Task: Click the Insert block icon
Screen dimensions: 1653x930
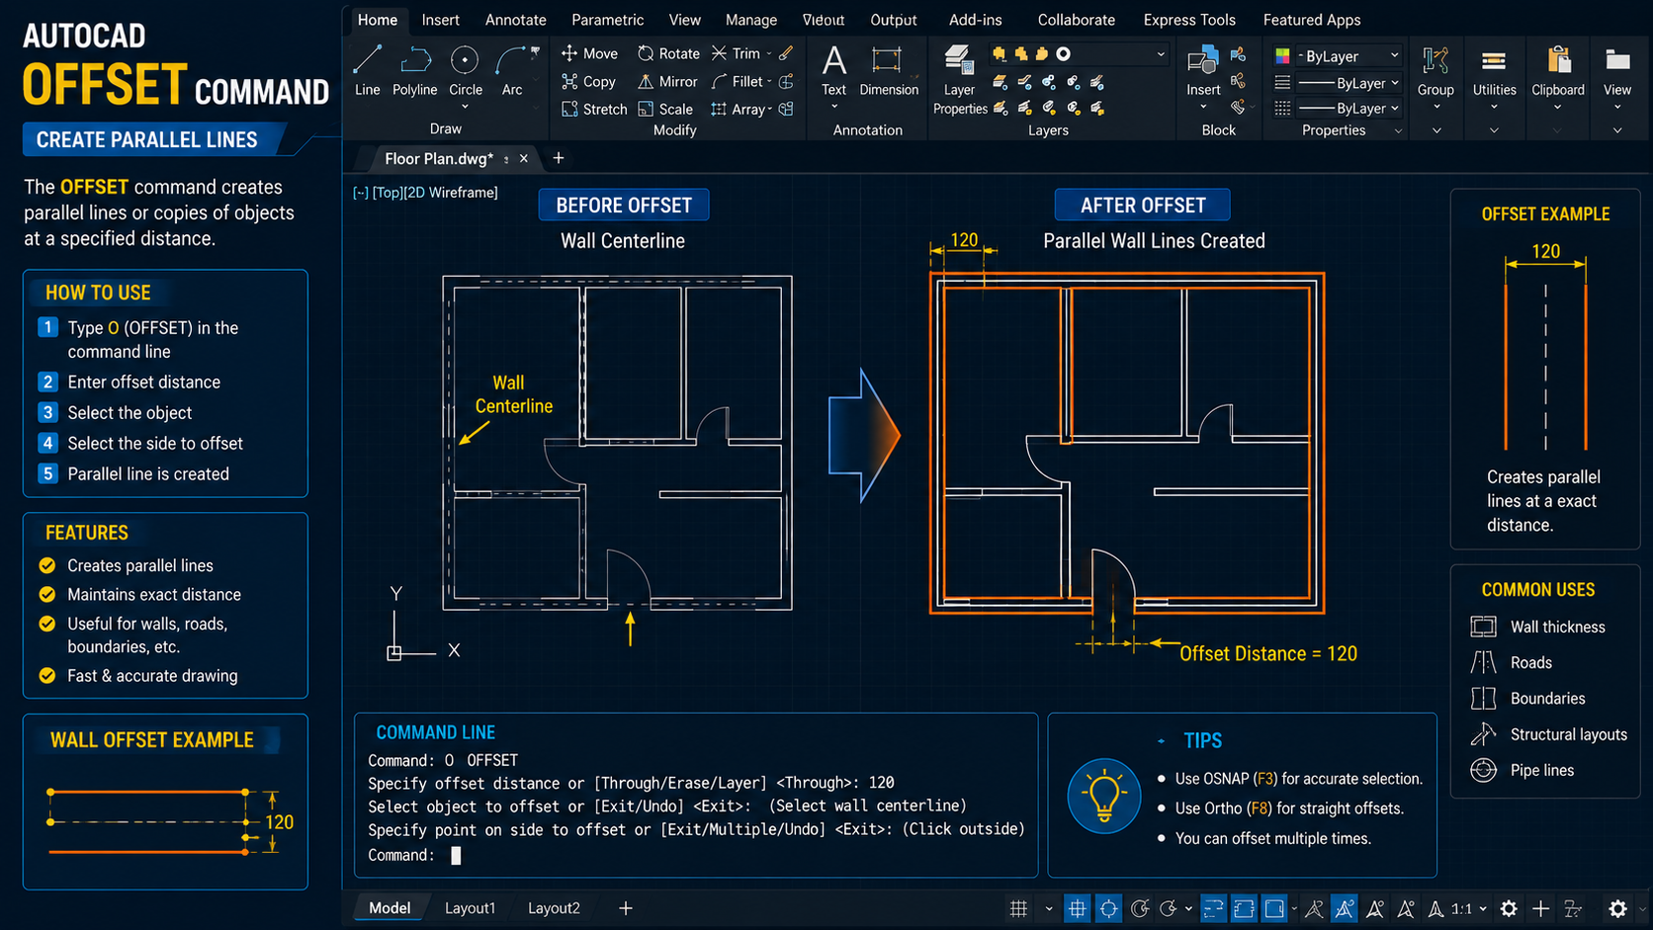Action: pyautogui.click(x=1203, y=61)
